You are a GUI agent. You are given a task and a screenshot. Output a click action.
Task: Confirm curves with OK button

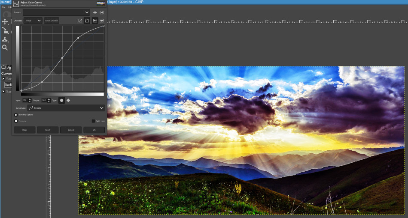coord(94,130)
